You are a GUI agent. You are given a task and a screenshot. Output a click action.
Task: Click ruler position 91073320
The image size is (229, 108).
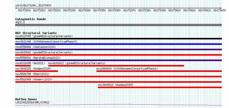[54, 10]
